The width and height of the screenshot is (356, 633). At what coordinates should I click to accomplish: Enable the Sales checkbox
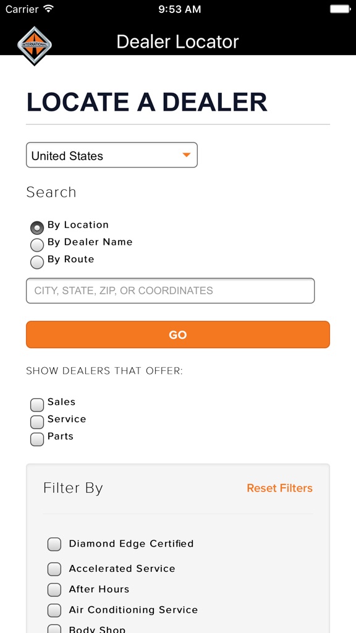(x=36, y=405)
